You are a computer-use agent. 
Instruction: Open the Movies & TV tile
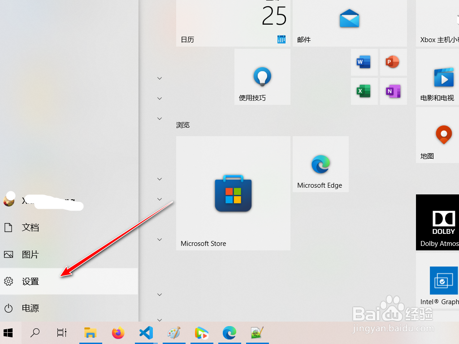coord(437,77)
